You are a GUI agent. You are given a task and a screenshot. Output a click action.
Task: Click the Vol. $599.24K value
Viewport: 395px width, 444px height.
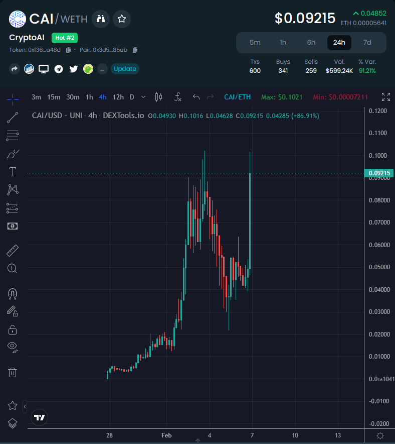tap(339, 71)
